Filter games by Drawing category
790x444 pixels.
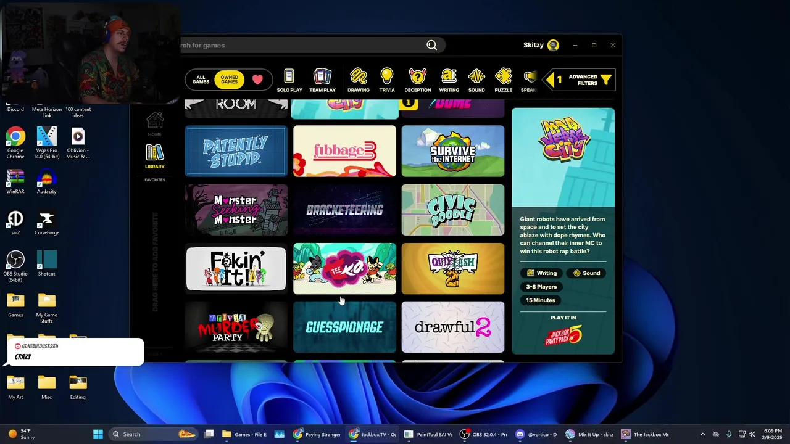coord(358,81)
